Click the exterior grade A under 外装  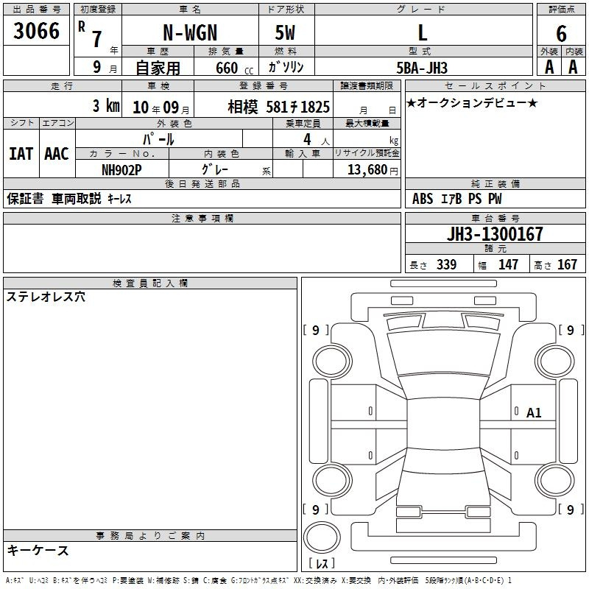click(549, 66)
